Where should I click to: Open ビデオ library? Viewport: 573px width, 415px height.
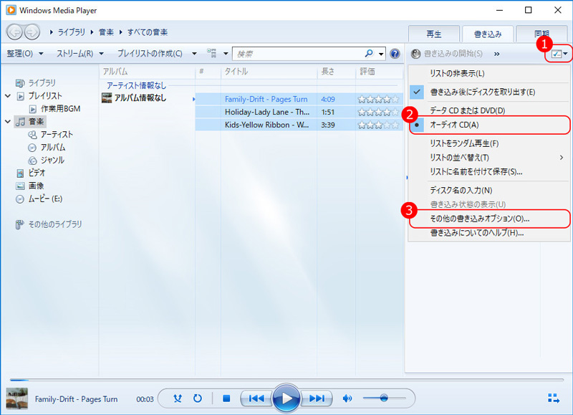coord(31,173)
